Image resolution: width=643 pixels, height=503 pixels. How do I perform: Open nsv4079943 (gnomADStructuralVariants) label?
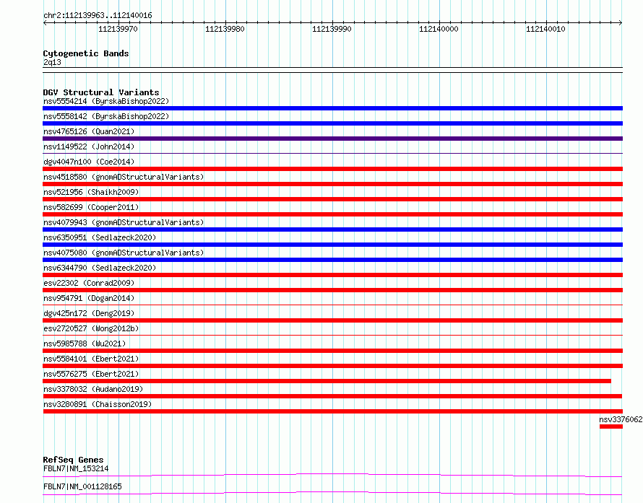click(124, 222)
